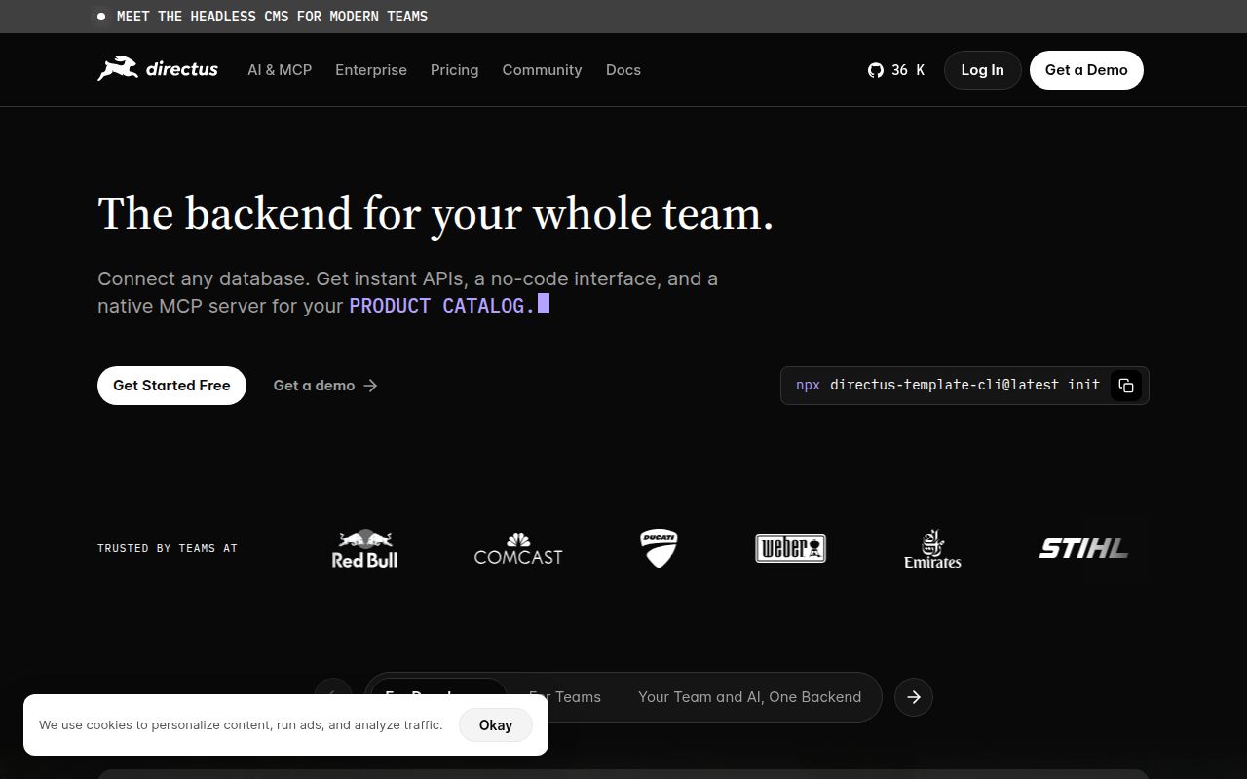Click the cookie notice message text

coord(241,724)
